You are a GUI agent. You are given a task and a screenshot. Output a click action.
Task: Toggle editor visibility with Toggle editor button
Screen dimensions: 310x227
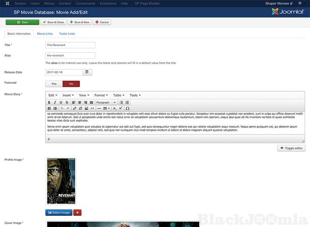tap(291, 148)
